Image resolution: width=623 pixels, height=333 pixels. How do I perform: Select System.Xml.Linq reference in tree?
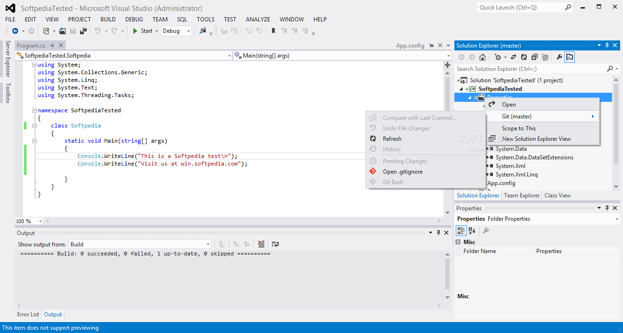click(x=516, y=175)
